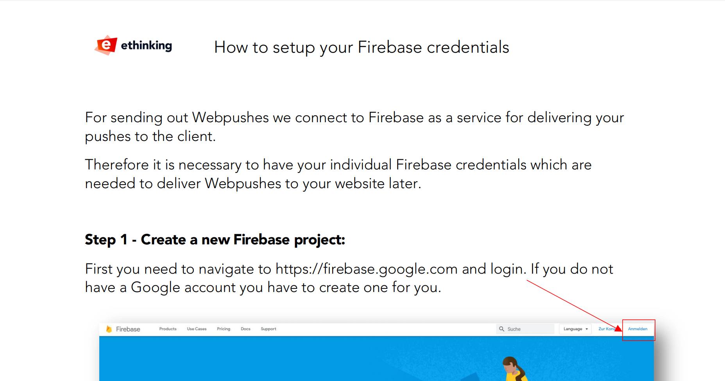Click the cartoon character illustration in banner

pos(514,369)
